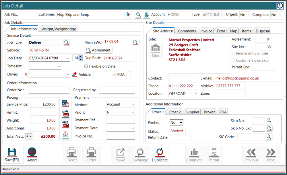Screen dimensions: 287x175
Task: Open the Disposal tab
Action: pyautogui.click(x=262, y=31)
